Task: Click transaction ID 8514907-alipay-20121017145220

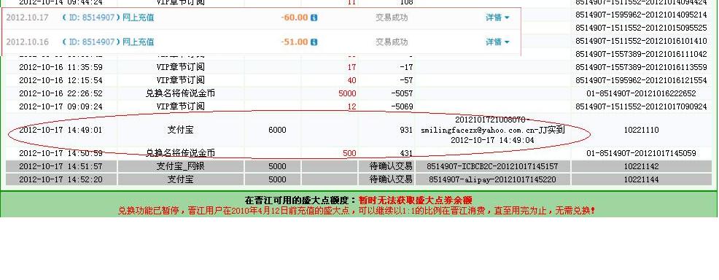Action: pos(492,179)
